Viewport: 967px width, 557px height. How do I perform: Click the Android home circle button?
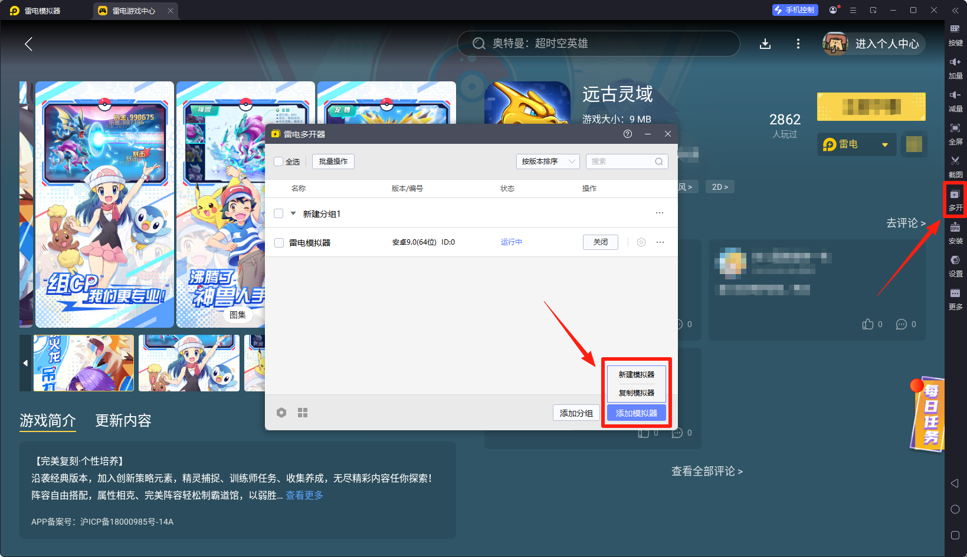(x=955, y=509)
